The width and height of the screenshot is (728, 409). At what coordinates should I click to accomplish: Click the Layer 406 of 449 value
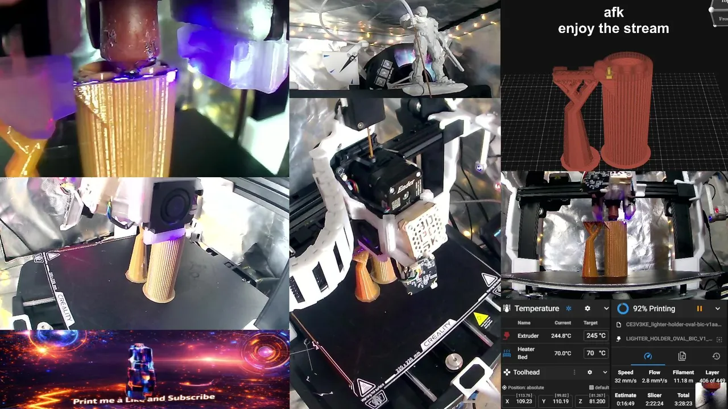click(712, 381)
